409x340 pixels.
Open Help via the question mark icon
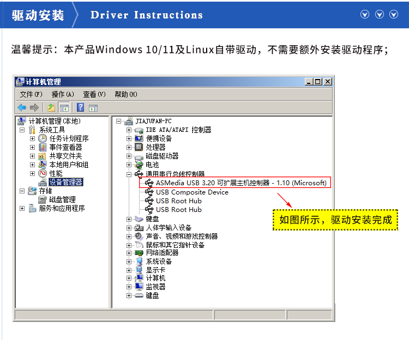(x=81, y=107)
